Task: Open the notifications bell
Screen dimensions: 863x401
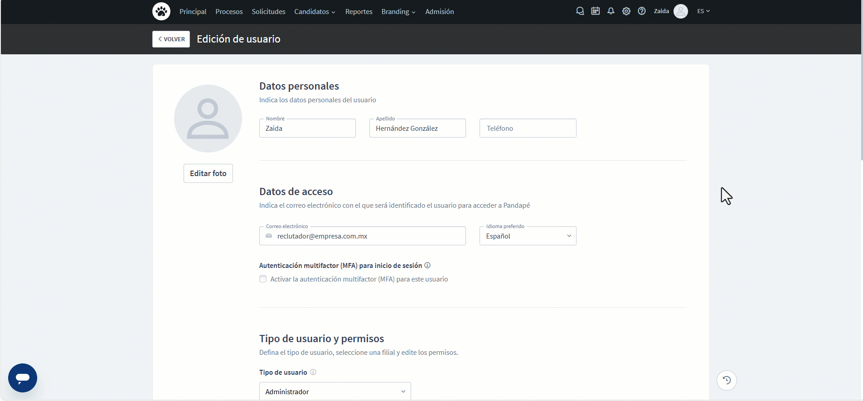Action: tap(611, 11)
